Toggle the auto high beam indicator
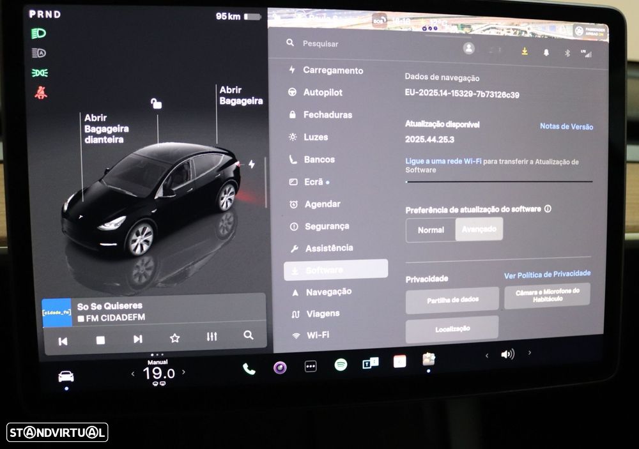Screen dimensions: 639x449 pos(39,53)
